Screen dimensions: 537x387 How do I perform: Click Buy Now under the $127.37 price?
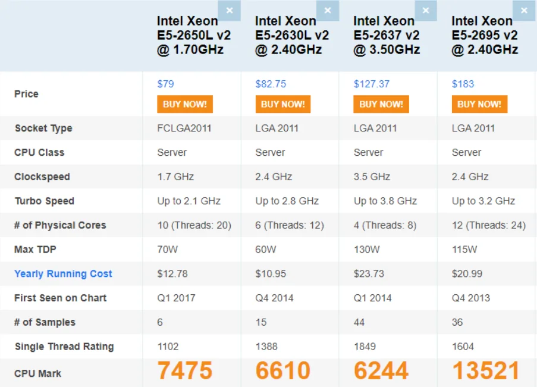(x=381, y=104)
